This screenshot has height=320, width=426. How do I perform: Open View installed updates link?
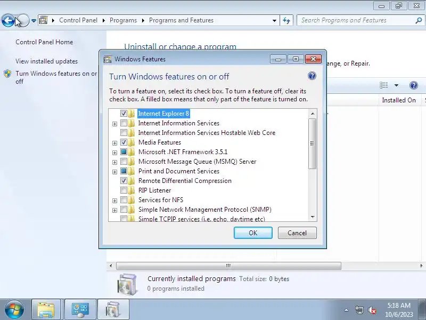pos(46,61)
